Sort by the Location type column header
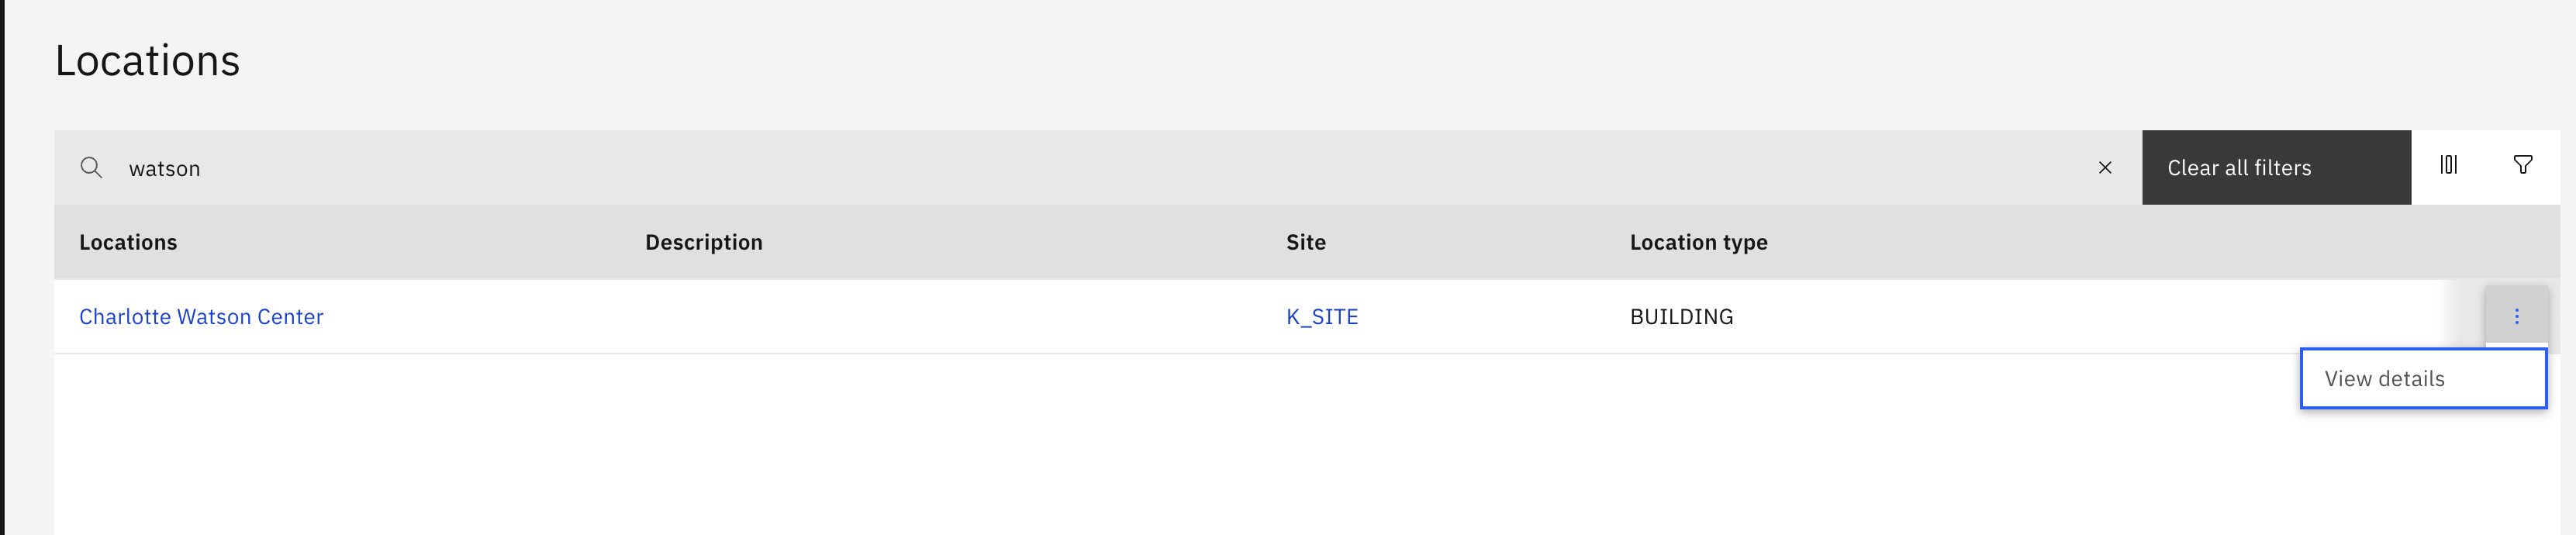This screenshot has height=535, width=2576. 1698,242
